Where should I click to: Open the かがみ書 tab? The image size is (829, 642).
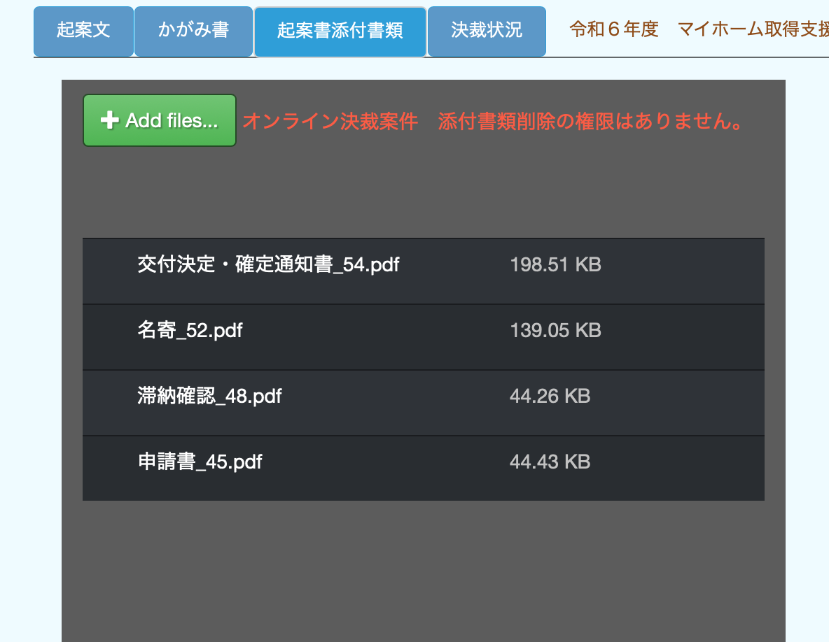193,31
